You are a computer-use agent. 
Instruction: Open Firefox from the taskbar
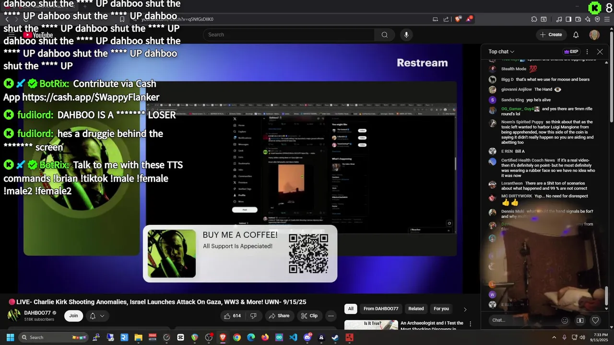265,337
